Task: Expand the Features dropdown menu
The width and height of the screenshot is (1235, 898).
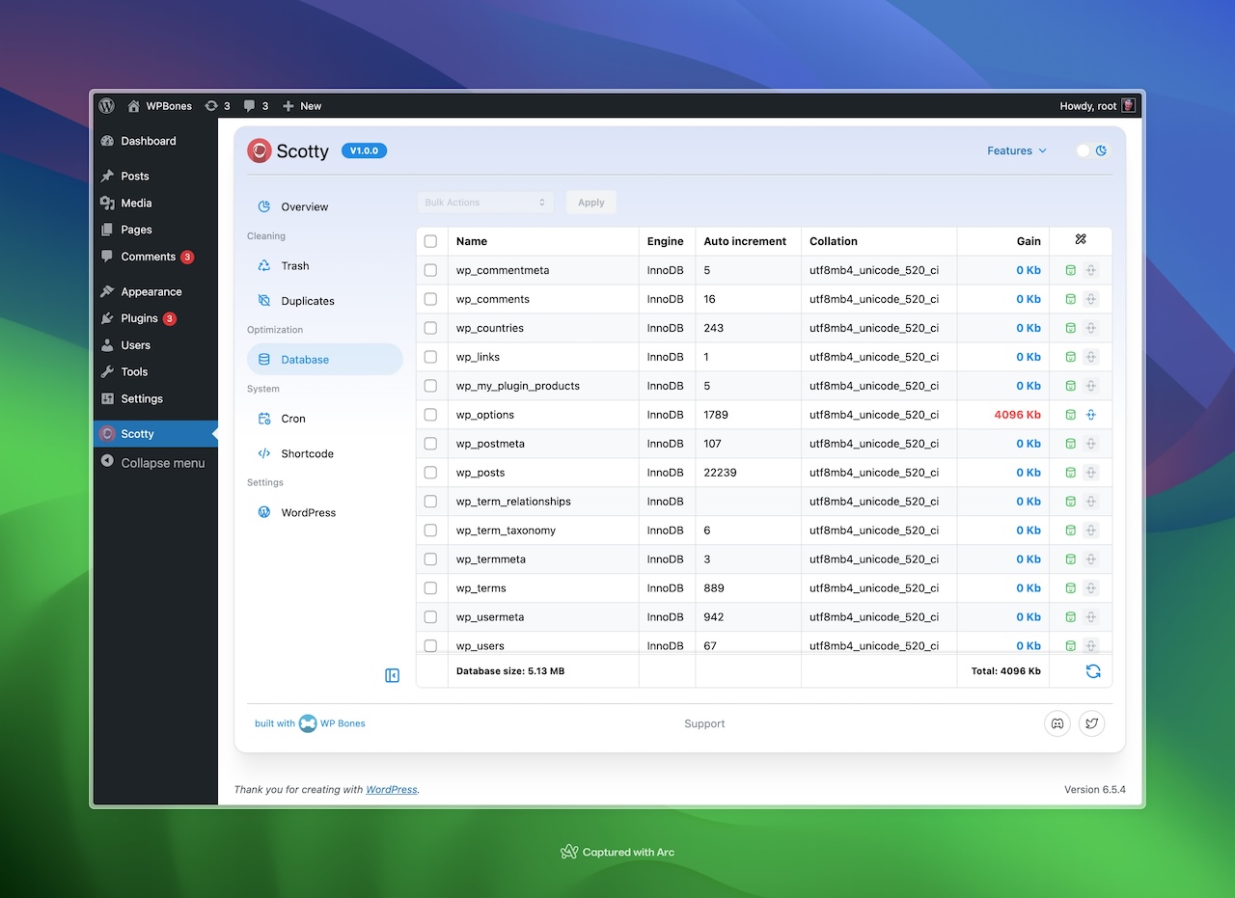Action: click(1017, 150)
